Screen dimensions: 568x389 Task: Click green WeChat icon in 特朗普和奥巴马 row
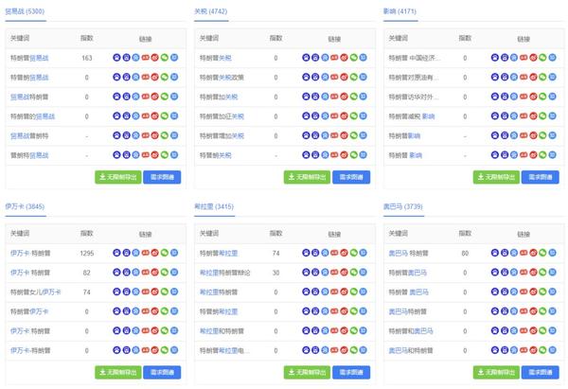tap(542, 330)
